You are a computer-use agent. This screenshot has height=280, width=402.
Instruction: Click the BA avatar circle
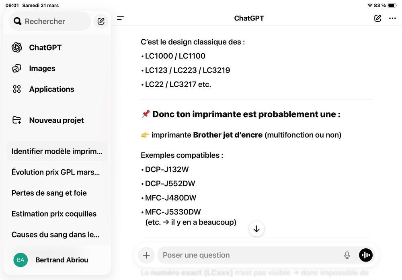point(21,260)
